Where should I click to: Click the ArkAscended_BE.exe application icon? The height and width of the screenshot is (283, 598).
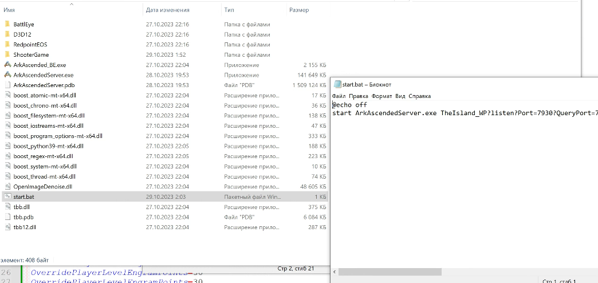pos(7,65)
